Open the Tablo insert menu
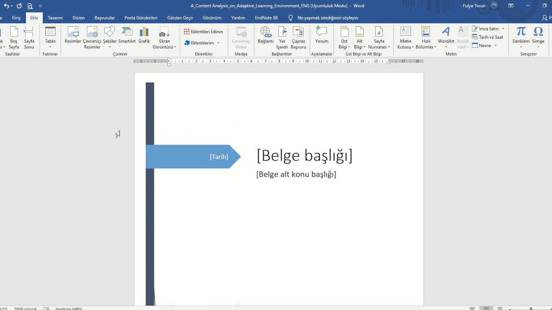This screenshot has height=310, width=552. pyautogui.click(x=50, y=38)
